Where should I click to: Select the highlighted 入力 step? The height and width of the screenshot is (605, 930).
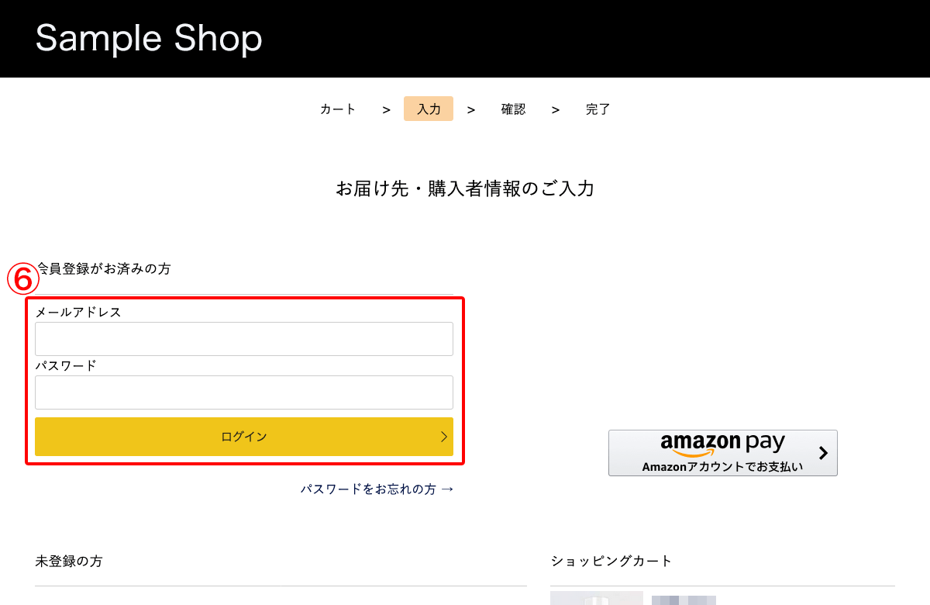coord(429,109)
